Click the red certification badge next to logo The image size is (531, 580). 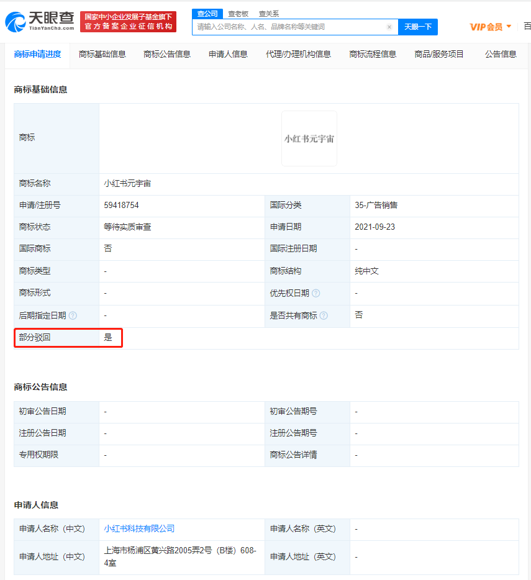point(129,20)
